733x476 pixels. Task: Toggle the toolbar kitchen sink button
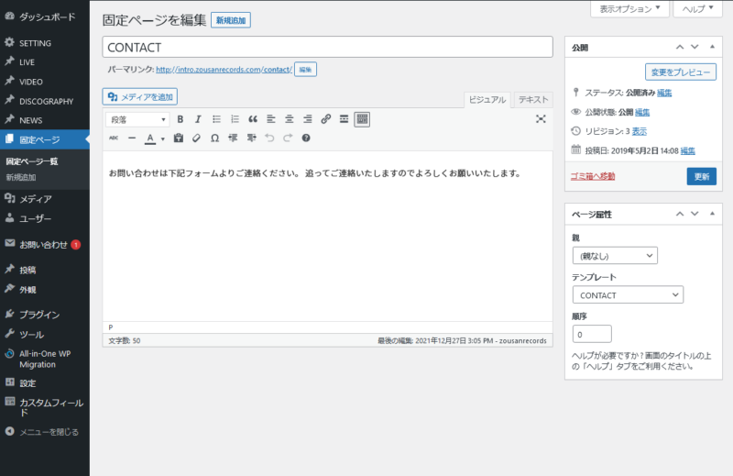pyautogui.click(x=362, y=119)
